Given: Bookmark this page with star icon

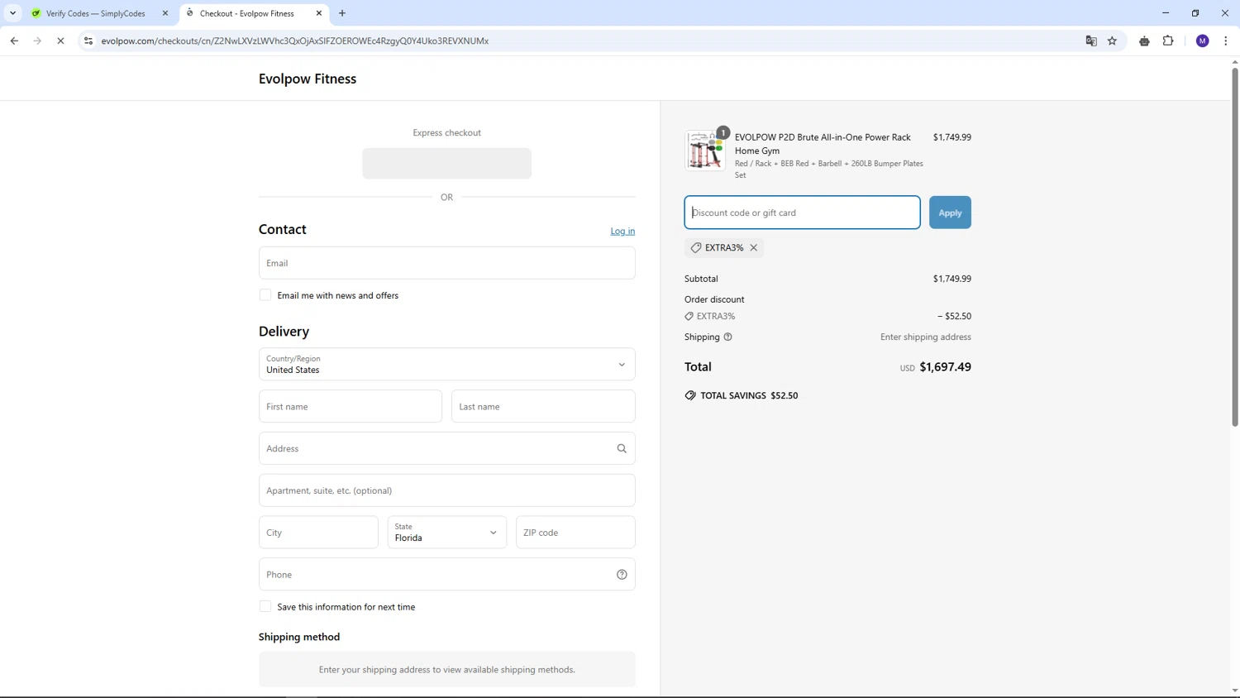Looking at the screenshot, I should (x=1113, y=41).
